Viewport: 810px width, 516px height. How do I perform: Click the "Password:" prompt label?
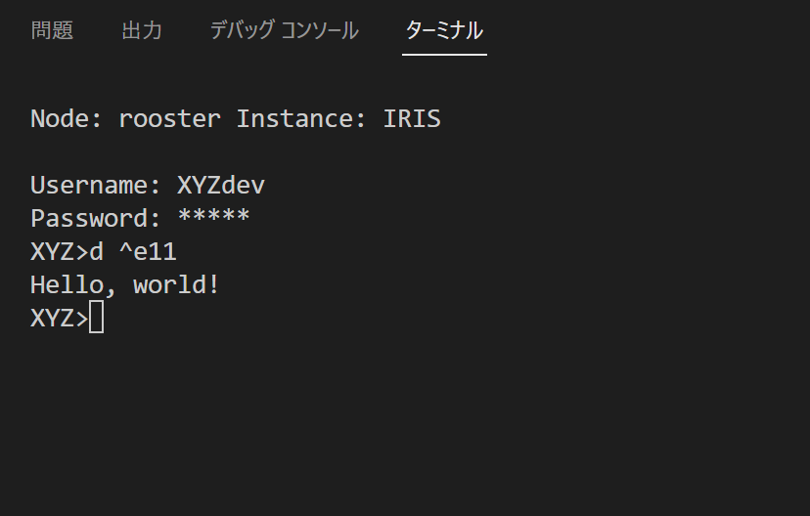[96, 219]
